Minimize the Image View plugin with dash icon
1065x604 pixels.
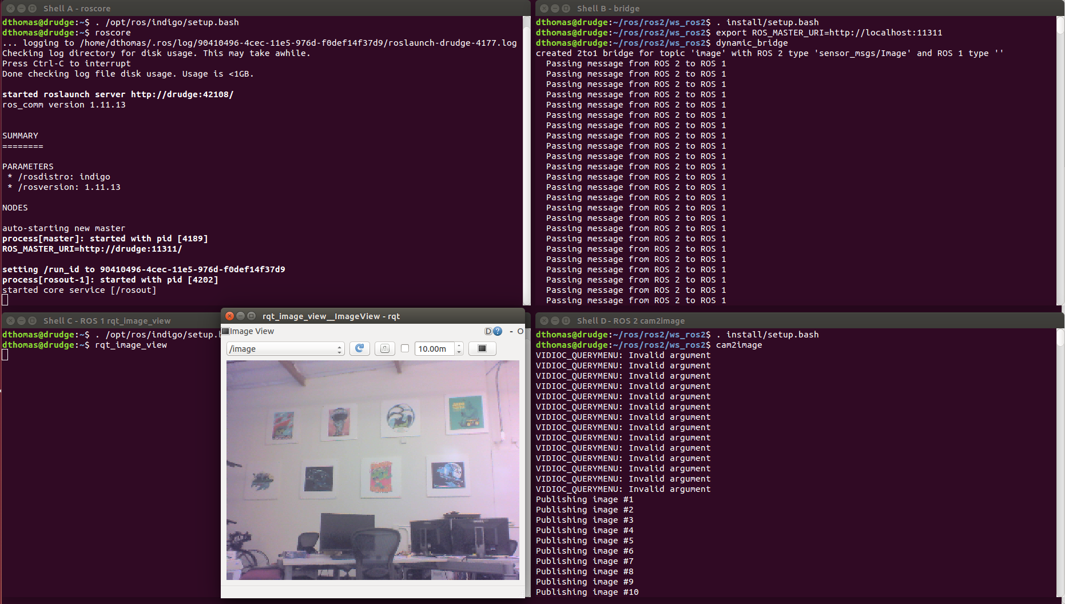[x=511, y=332]
